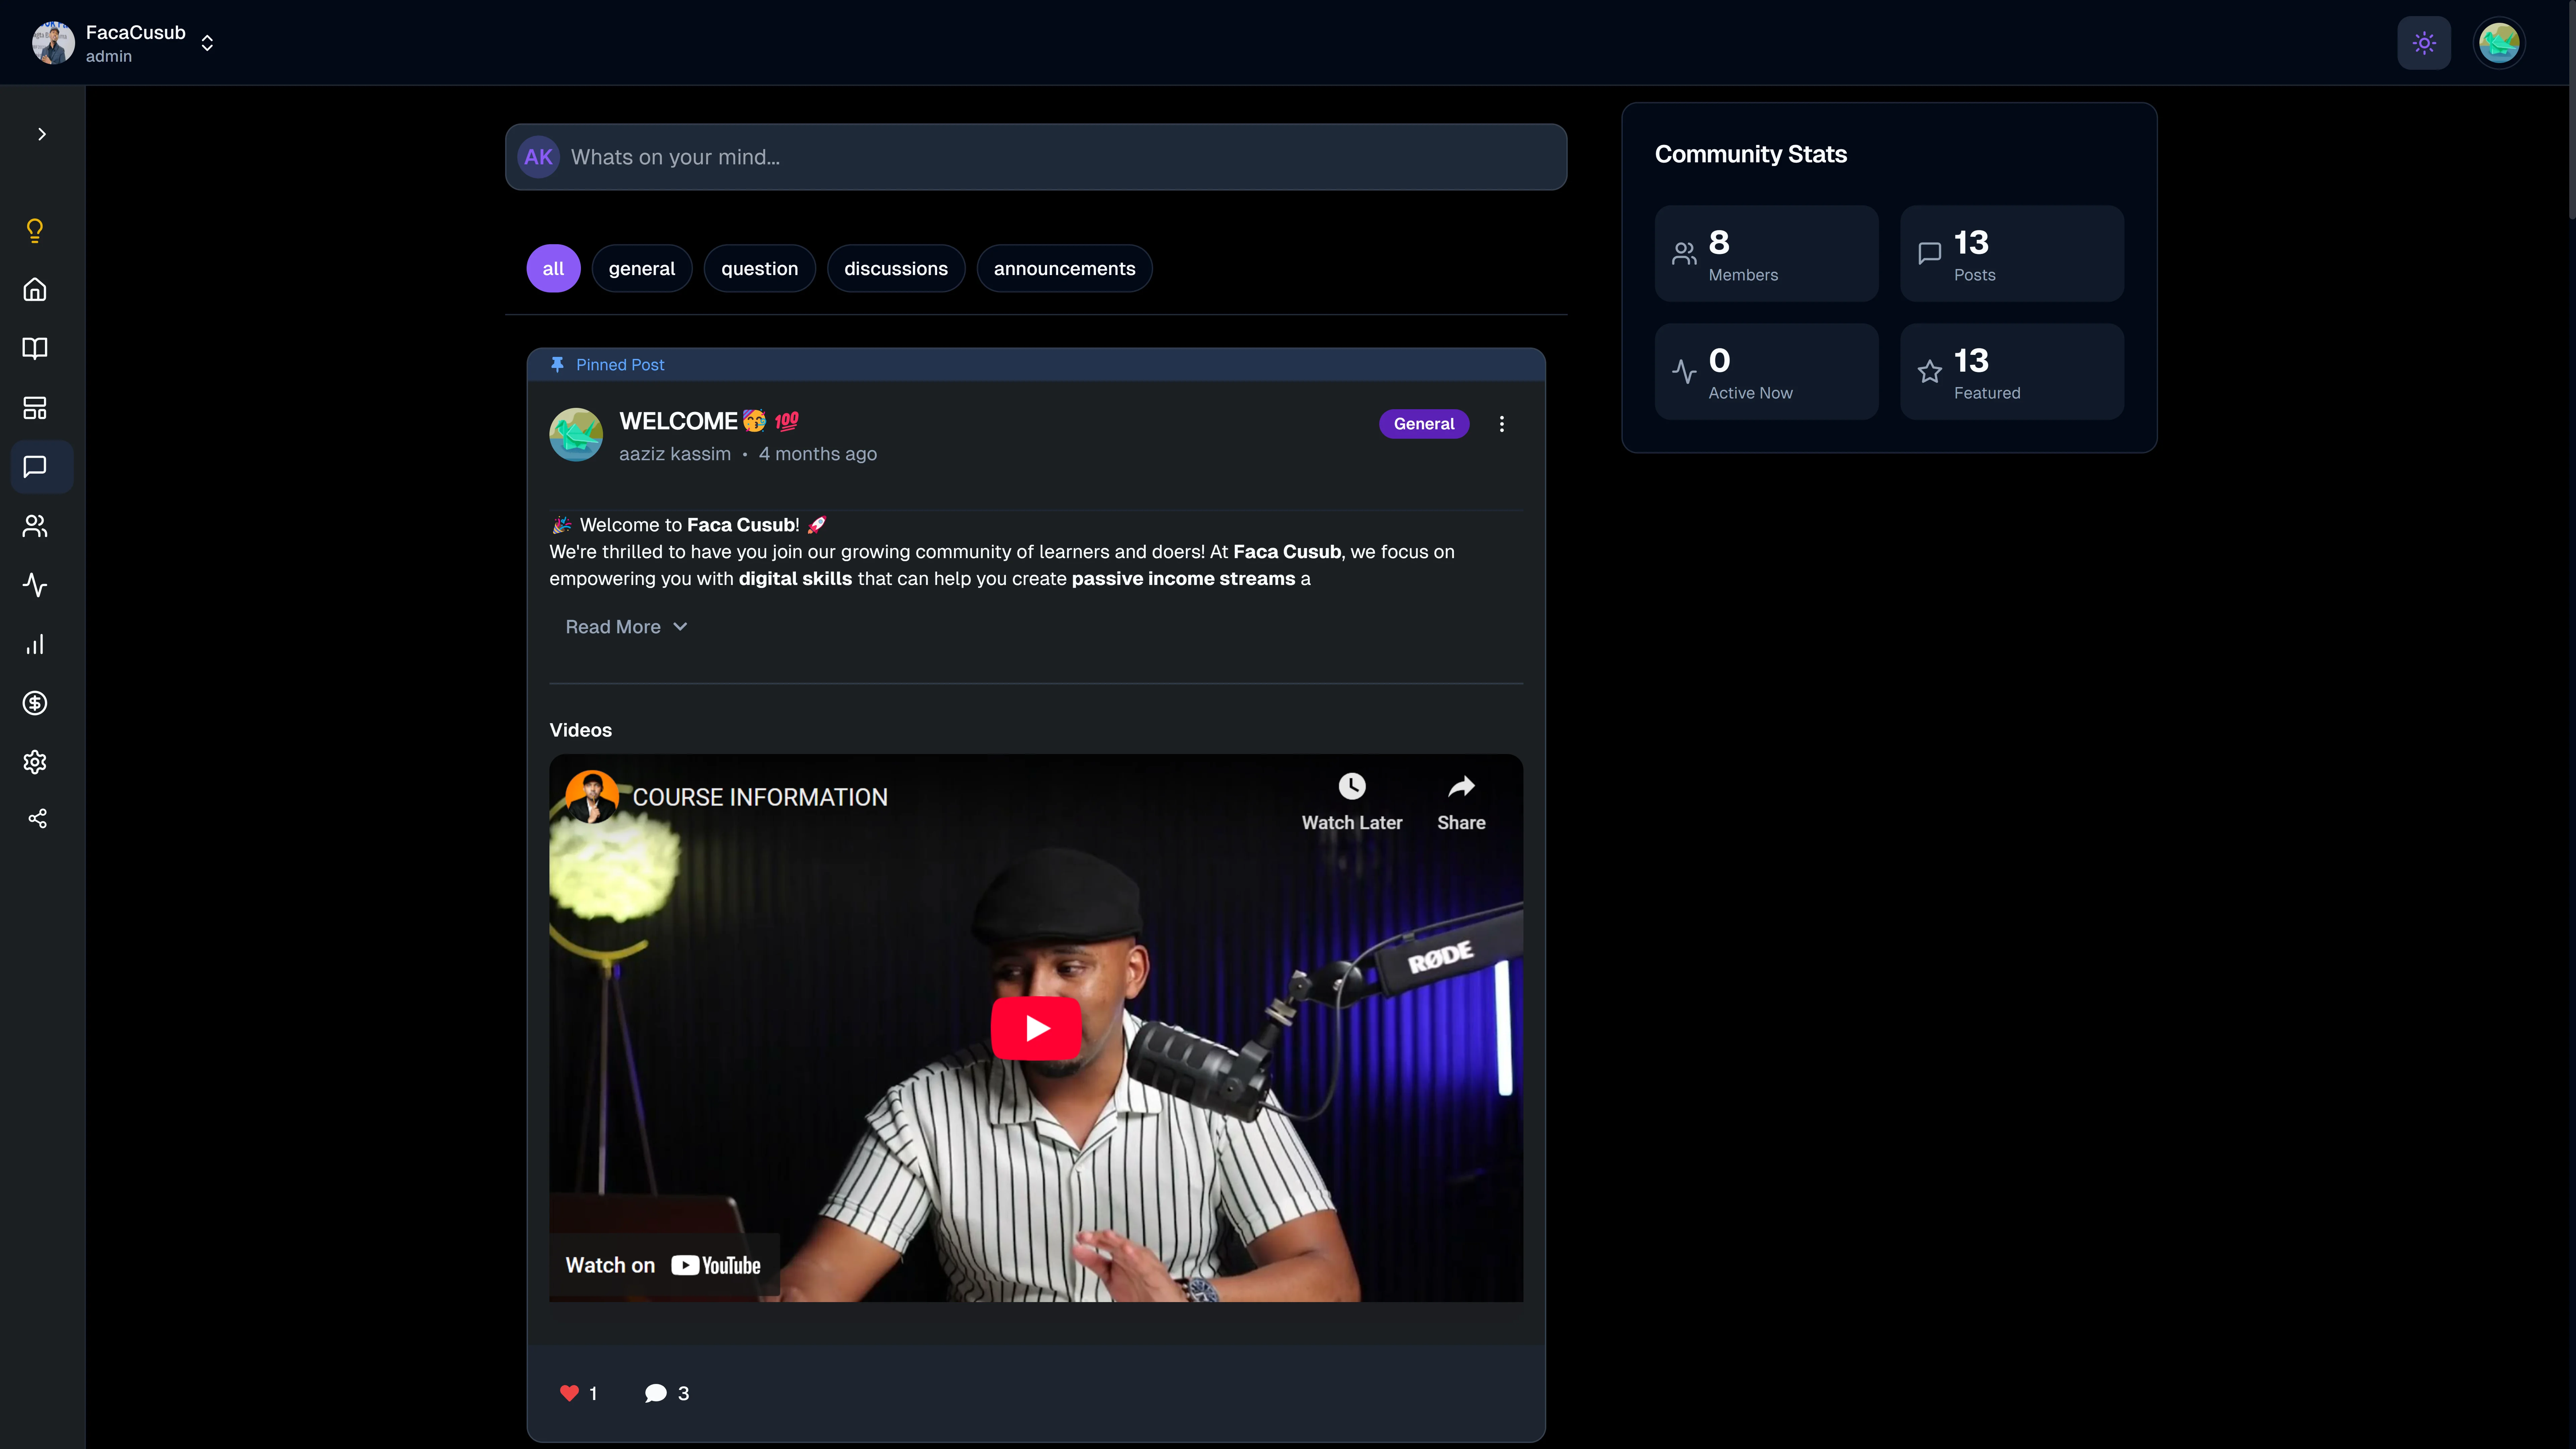This screenshot has width=2576, height=1449.
Task: Open the lightbulb icon in sidebar
Action: pyautogui.click(x=35, y=231)
